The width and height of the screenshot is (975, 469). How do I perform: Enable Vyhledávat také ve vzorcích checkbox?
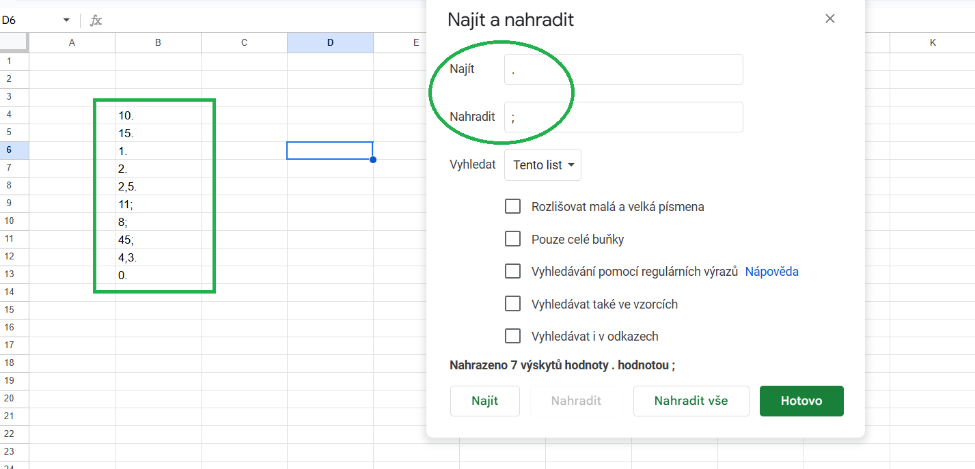pos(512,304)
